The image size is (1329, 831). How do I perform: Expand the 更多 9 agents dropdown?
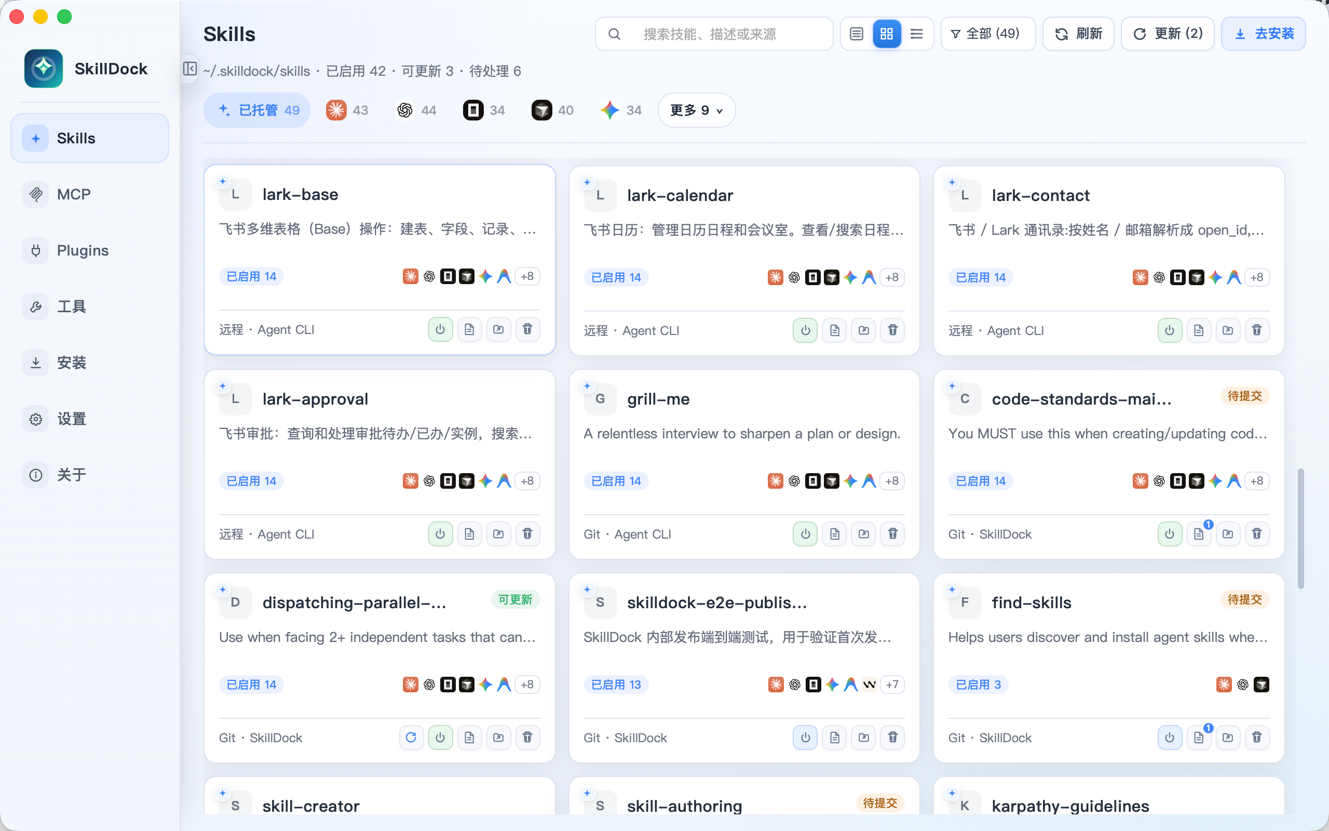696,110
